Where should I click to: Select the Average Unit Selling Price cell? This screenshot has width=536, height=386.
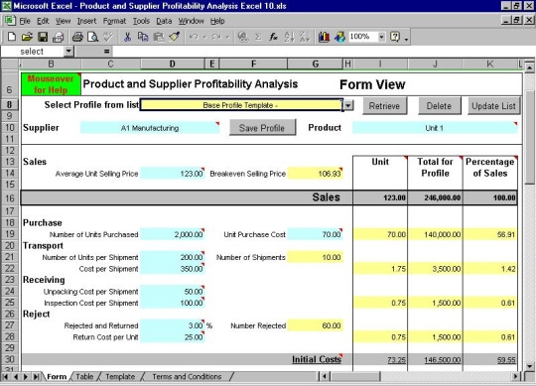click(x=173, y=174)
